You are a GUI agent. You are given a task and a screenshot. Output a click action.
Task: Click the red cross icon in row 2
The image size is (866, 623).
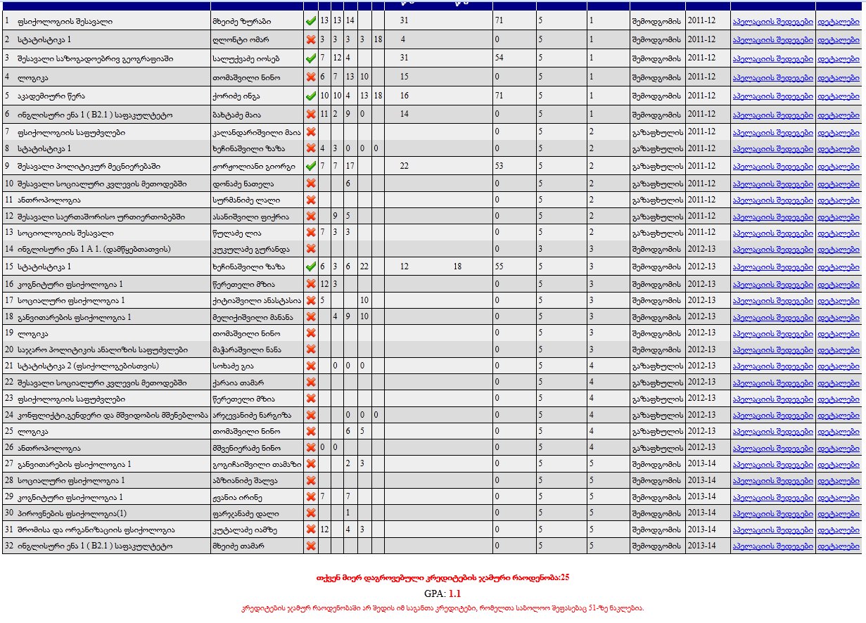[310, 40]
